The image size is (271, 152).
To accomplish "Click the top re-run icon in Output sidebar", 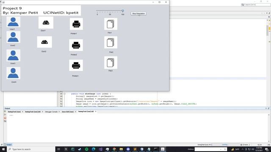I will coord(5,111).
